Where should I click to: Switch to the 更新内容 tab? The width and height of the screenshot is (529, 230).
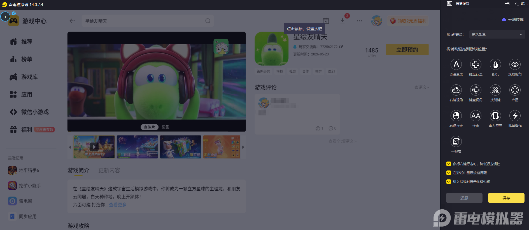[109, 170]
